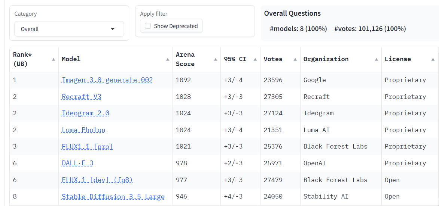
Task: Open the Luma Photon link
Action: (83, 130)
